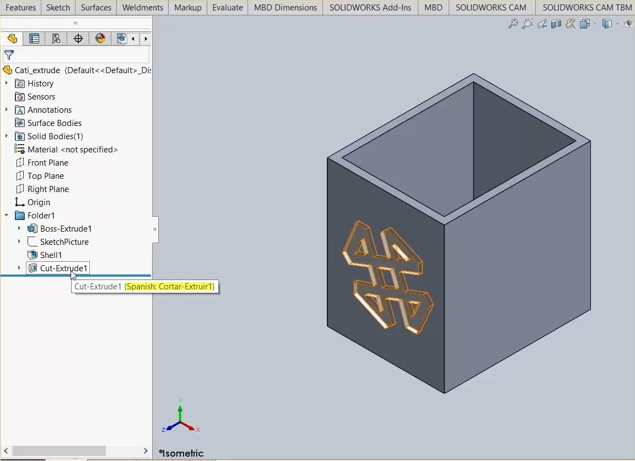Viewport: 635px width, 461px height.
Task: Expand the Cut-Extrude1 feature
Action: [x=19, y=268]
